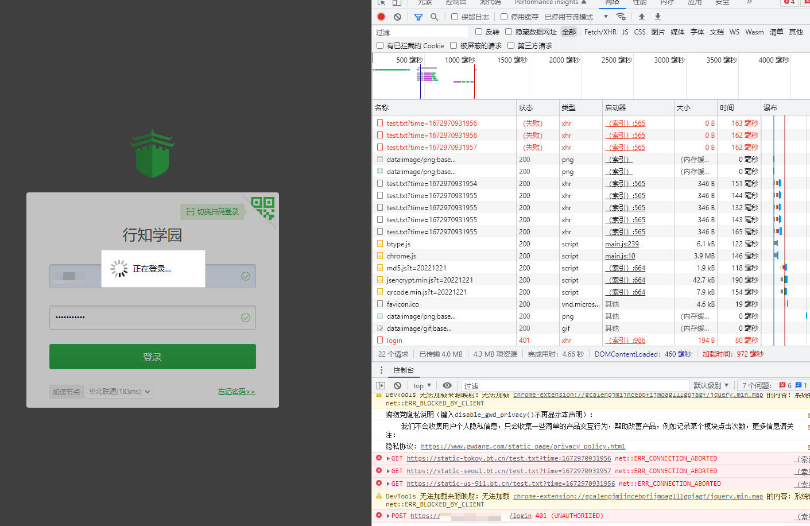Filter requests by 图片 type
The height and width of the screenshot is (526, 810).
pos(658,32)
